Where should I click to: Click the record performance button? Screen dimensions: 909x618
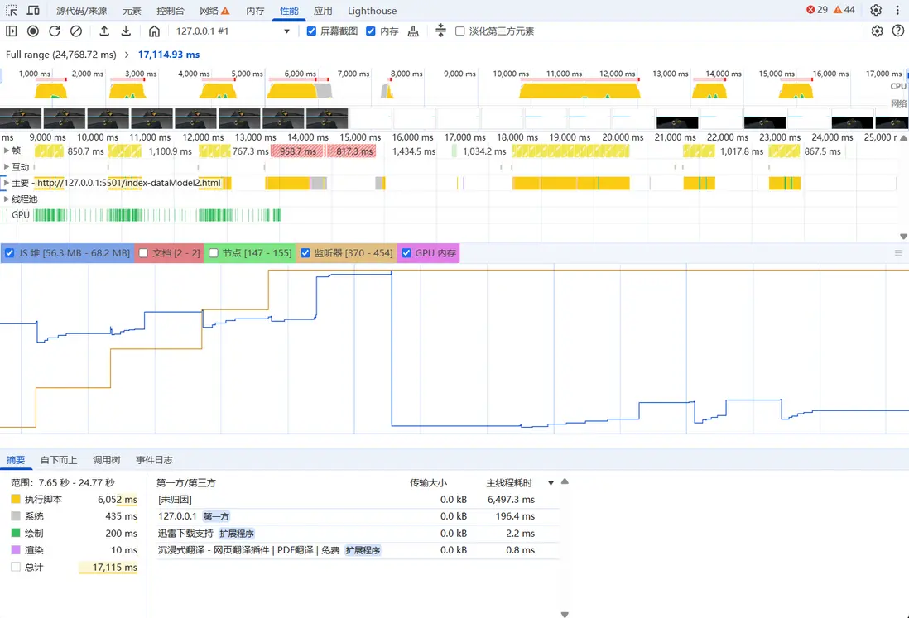pos(33,31)
